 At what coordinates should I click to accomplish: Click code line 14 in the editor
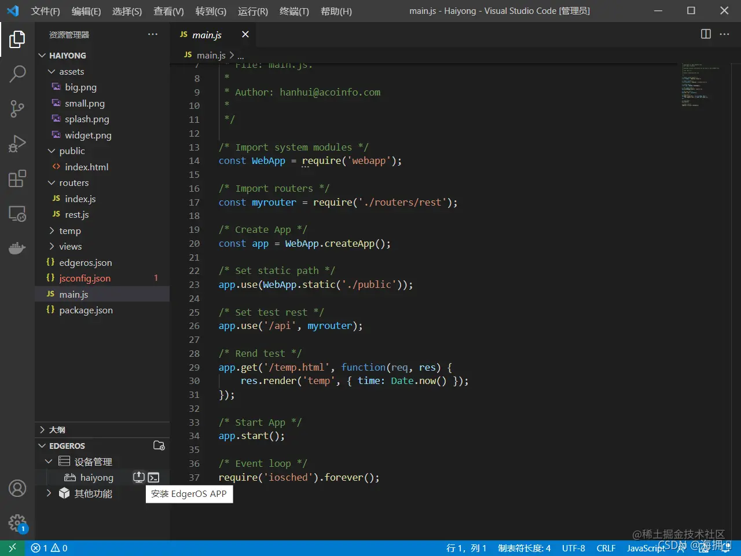pos(310,161)
